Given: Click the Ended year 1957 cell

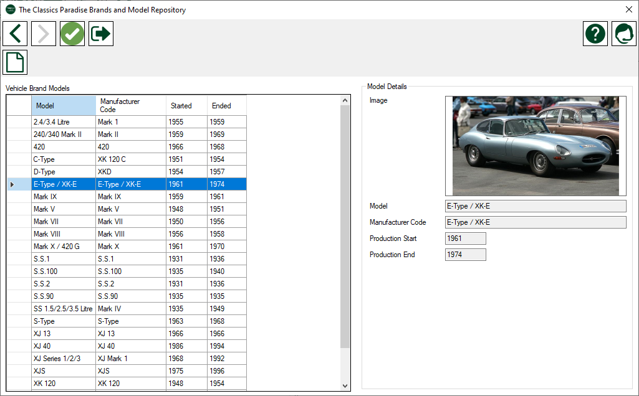Looking at the screenshot, I should point(227,172).
